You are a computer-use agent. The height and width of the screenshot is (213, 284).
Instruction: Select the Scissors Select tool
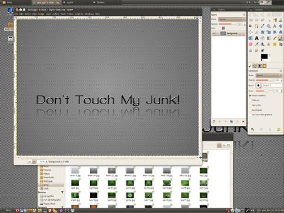pyautogui.click(x=280, y=20)
